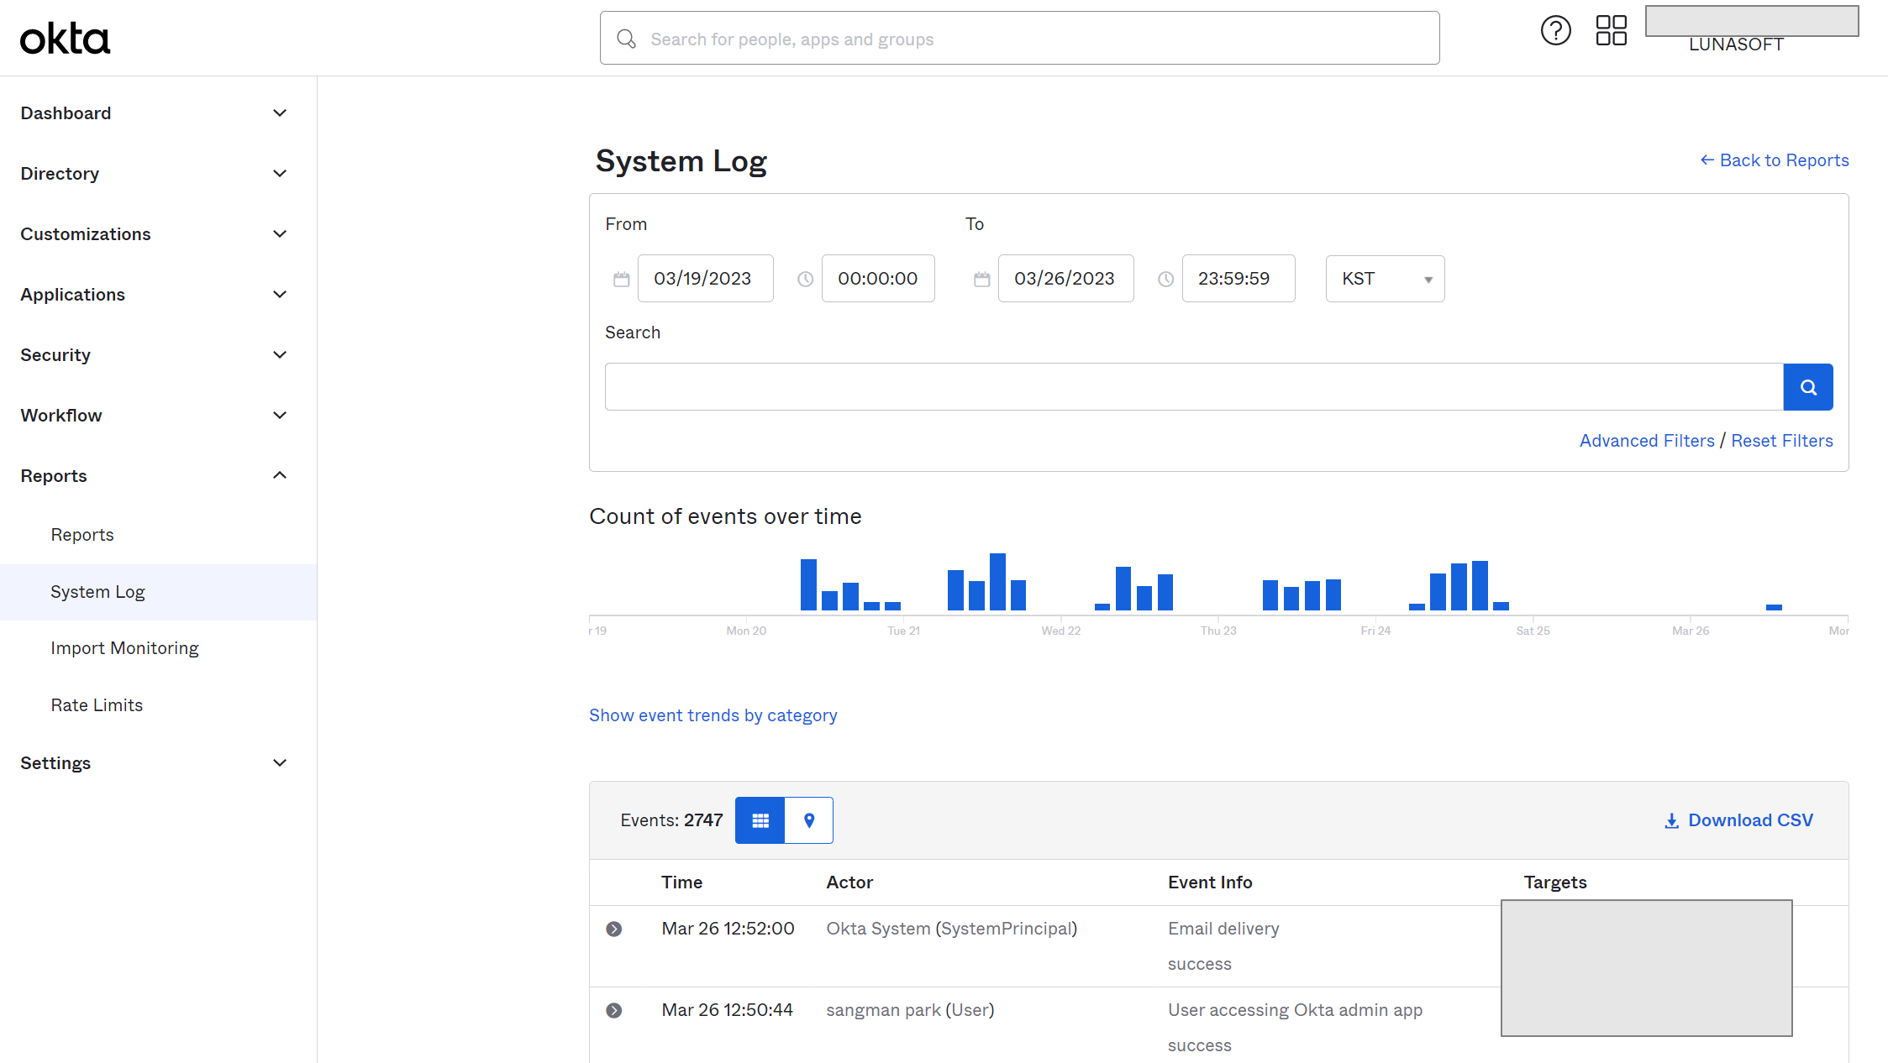Click the From date calendar icon
The image size is (1888, 1063).
point(622,279)
